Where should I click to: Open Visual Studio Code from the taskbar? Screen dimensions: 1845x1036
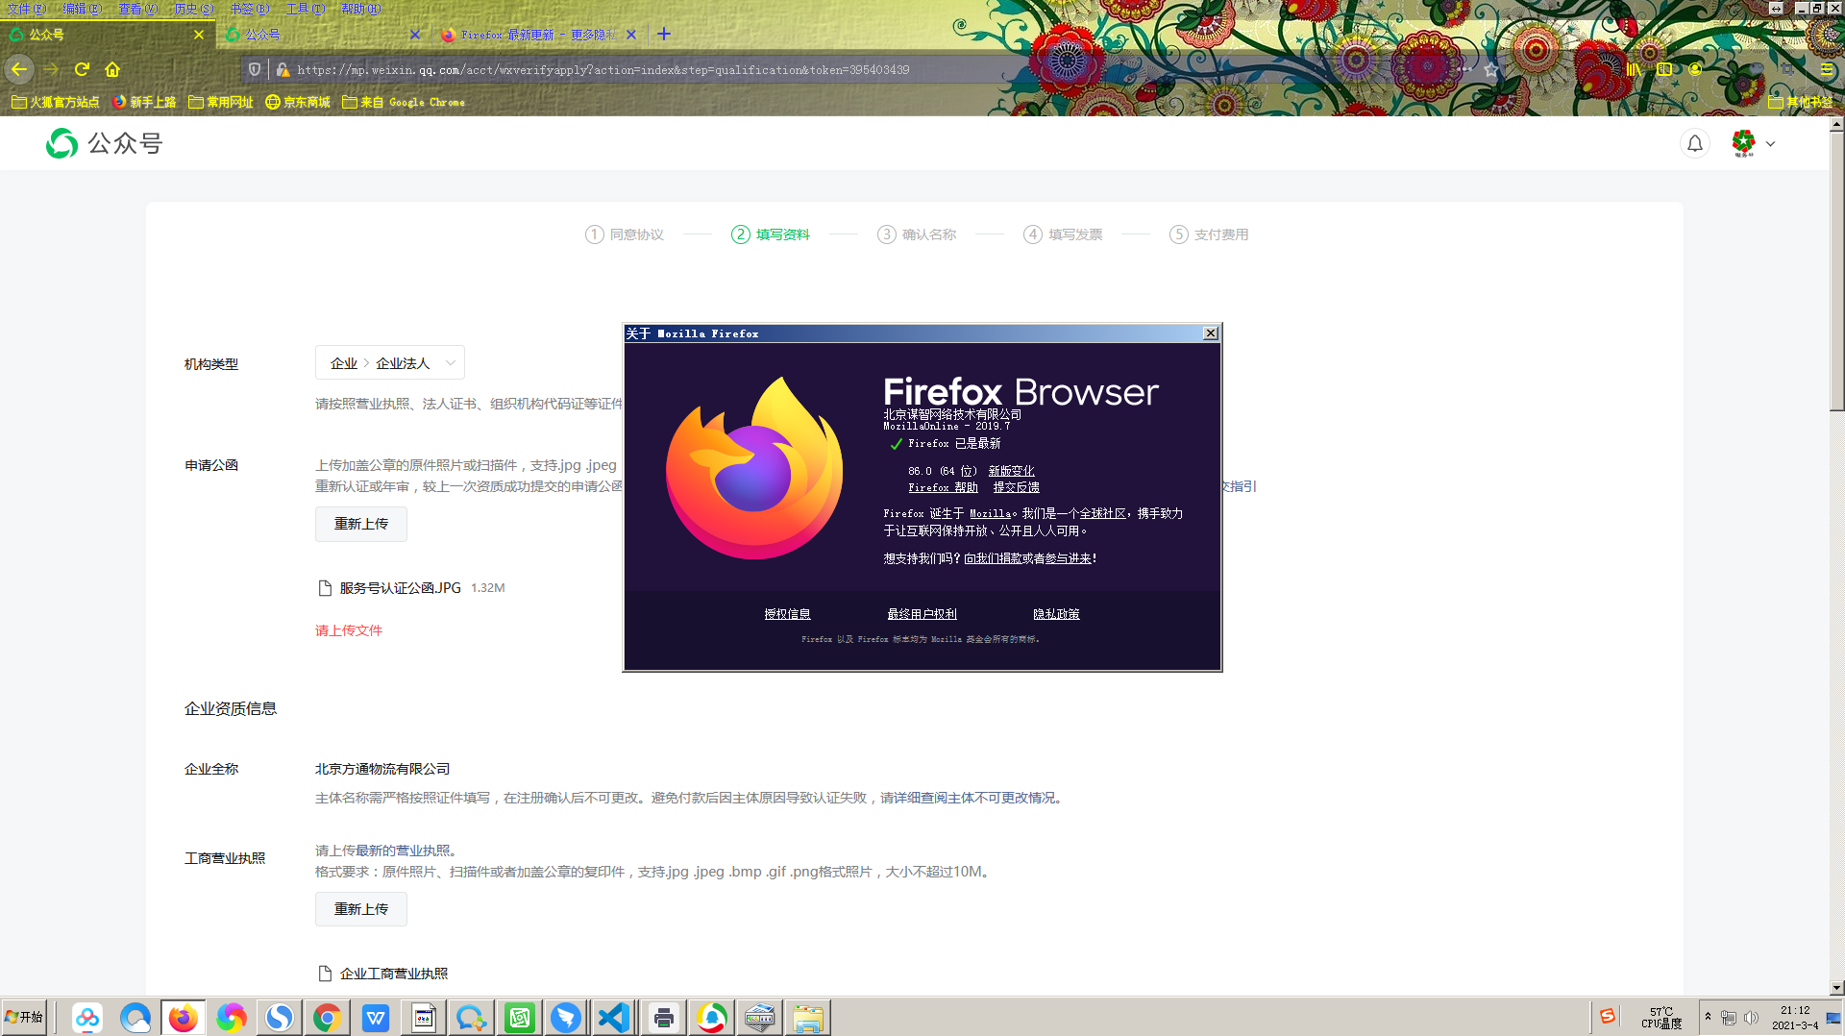[x=614, y=1018]
